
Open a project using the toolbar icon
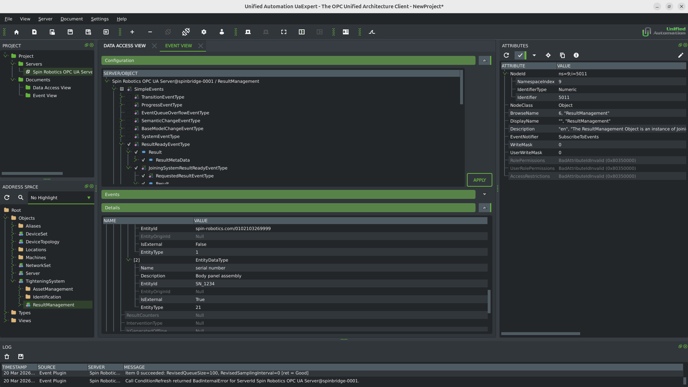click(52, 32)
